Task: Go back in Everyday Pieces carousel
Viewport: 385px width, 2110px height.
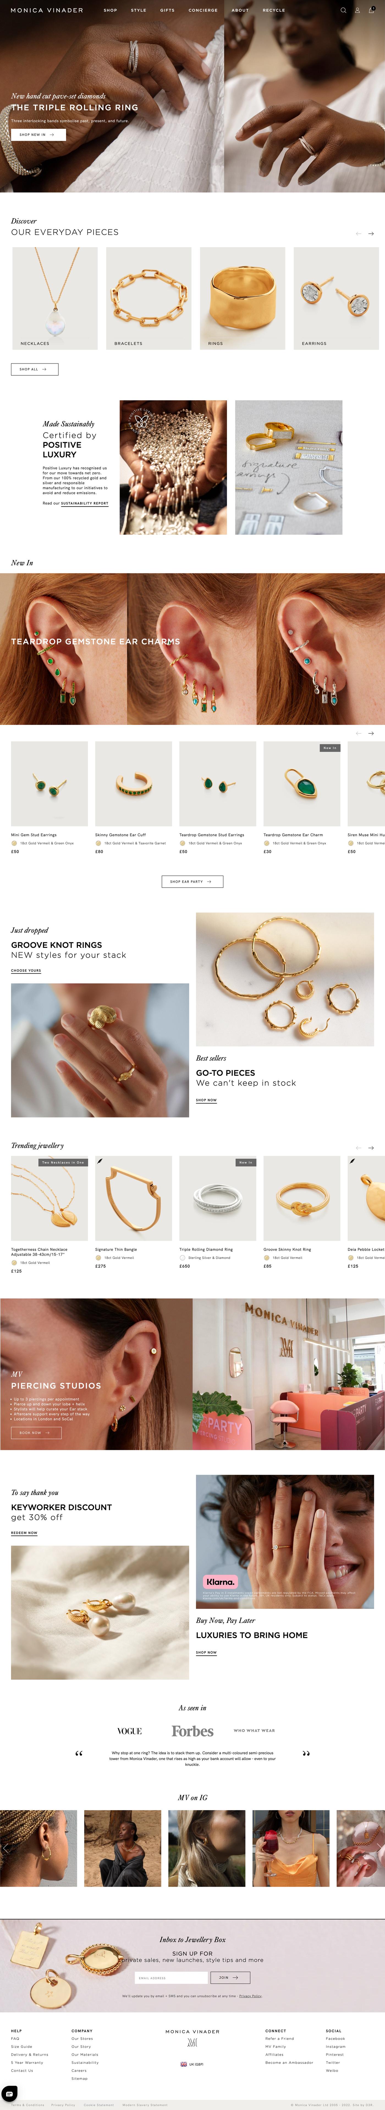Action: pos(358,233)
